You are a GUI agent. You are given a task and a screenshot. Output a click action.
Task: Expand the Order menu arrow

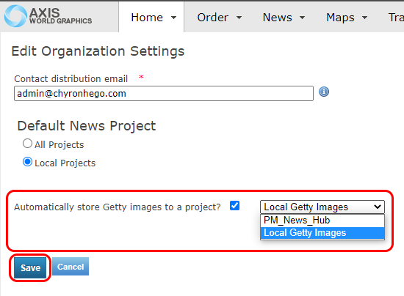(239, 18)
